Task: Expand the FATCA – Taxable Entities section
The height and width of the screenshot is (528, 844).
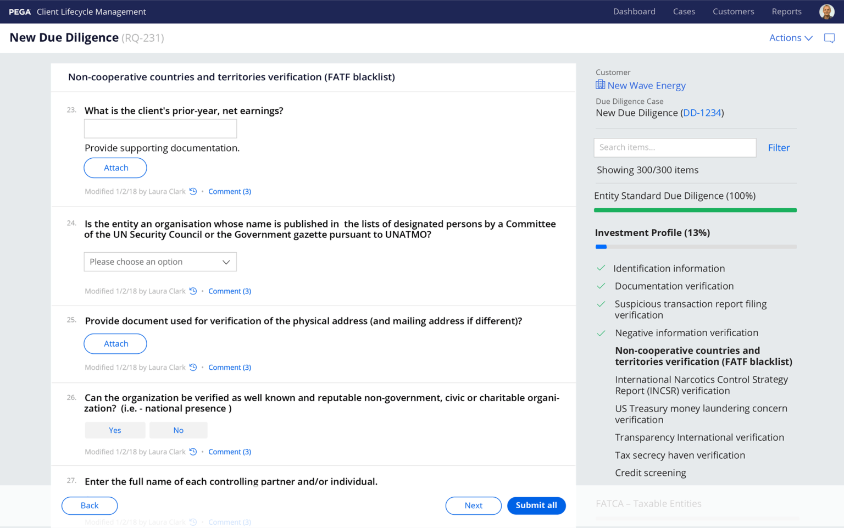Action: 648,503
